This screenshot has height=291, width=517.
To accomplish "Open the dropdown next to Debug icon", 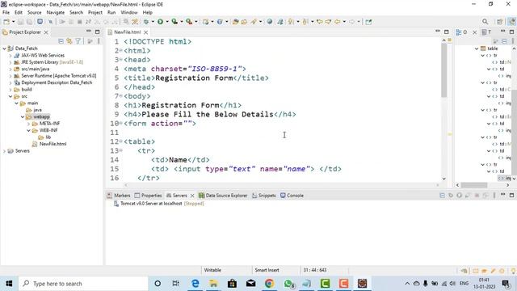I will pyautogui.click(x=153, y=22).
